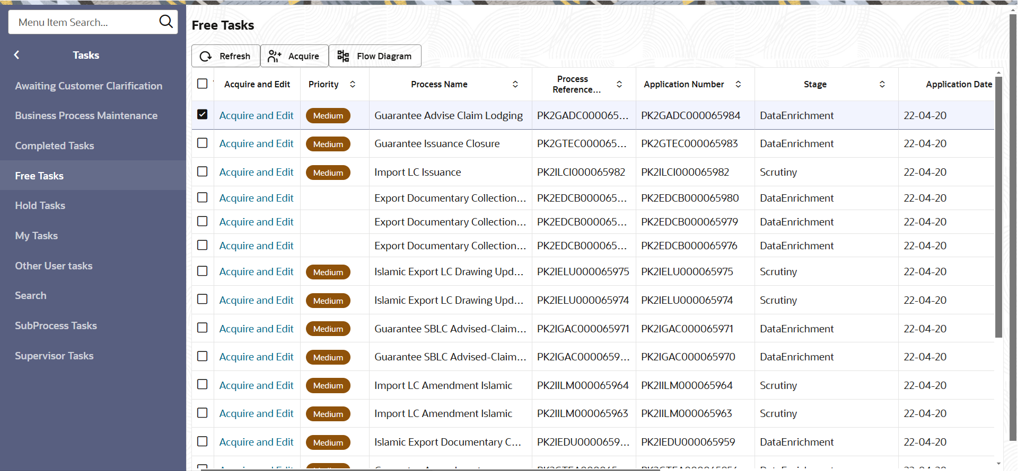Tick the select-all checkbox in header
This screenshot has width=1018, height=471.
click(202, 84)
